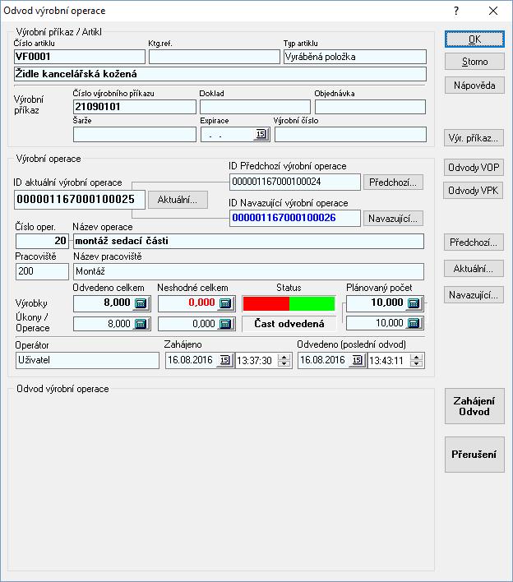The width and height of the screenshot is (513, 582).
Task: Click the Část odvedená status text
Action: coord(289,324)
